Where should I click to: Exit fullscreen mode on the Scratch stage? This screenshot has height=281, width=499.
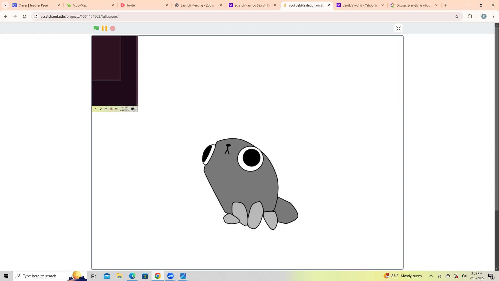(x=398, y=28)
